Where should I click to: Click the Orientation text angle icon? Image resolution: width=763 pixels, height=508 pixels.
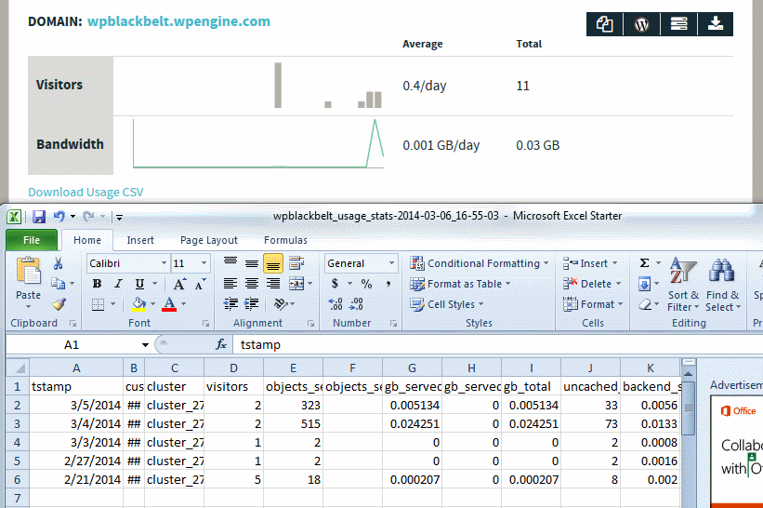click(x=281, y=304)
